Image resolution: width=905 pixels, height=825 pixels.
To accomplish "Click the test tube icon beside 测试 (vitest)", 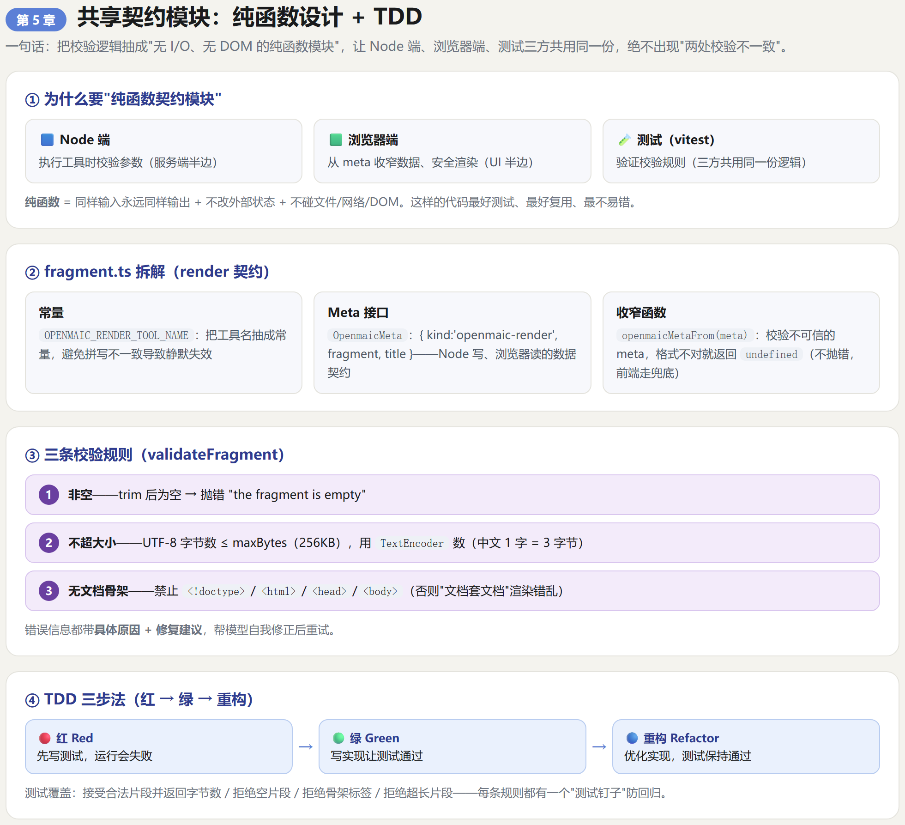I will [x=625, y=140].
